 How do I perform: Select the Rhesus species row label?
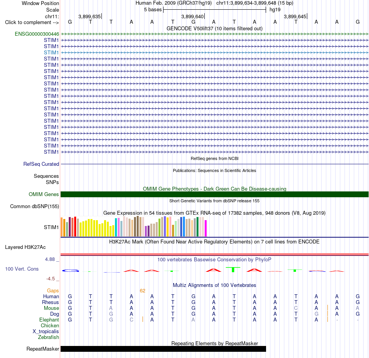click(50, 302)
